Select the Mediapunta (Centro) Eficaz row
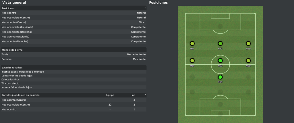This screenshot has height=123, width=294. pos(73,22)
